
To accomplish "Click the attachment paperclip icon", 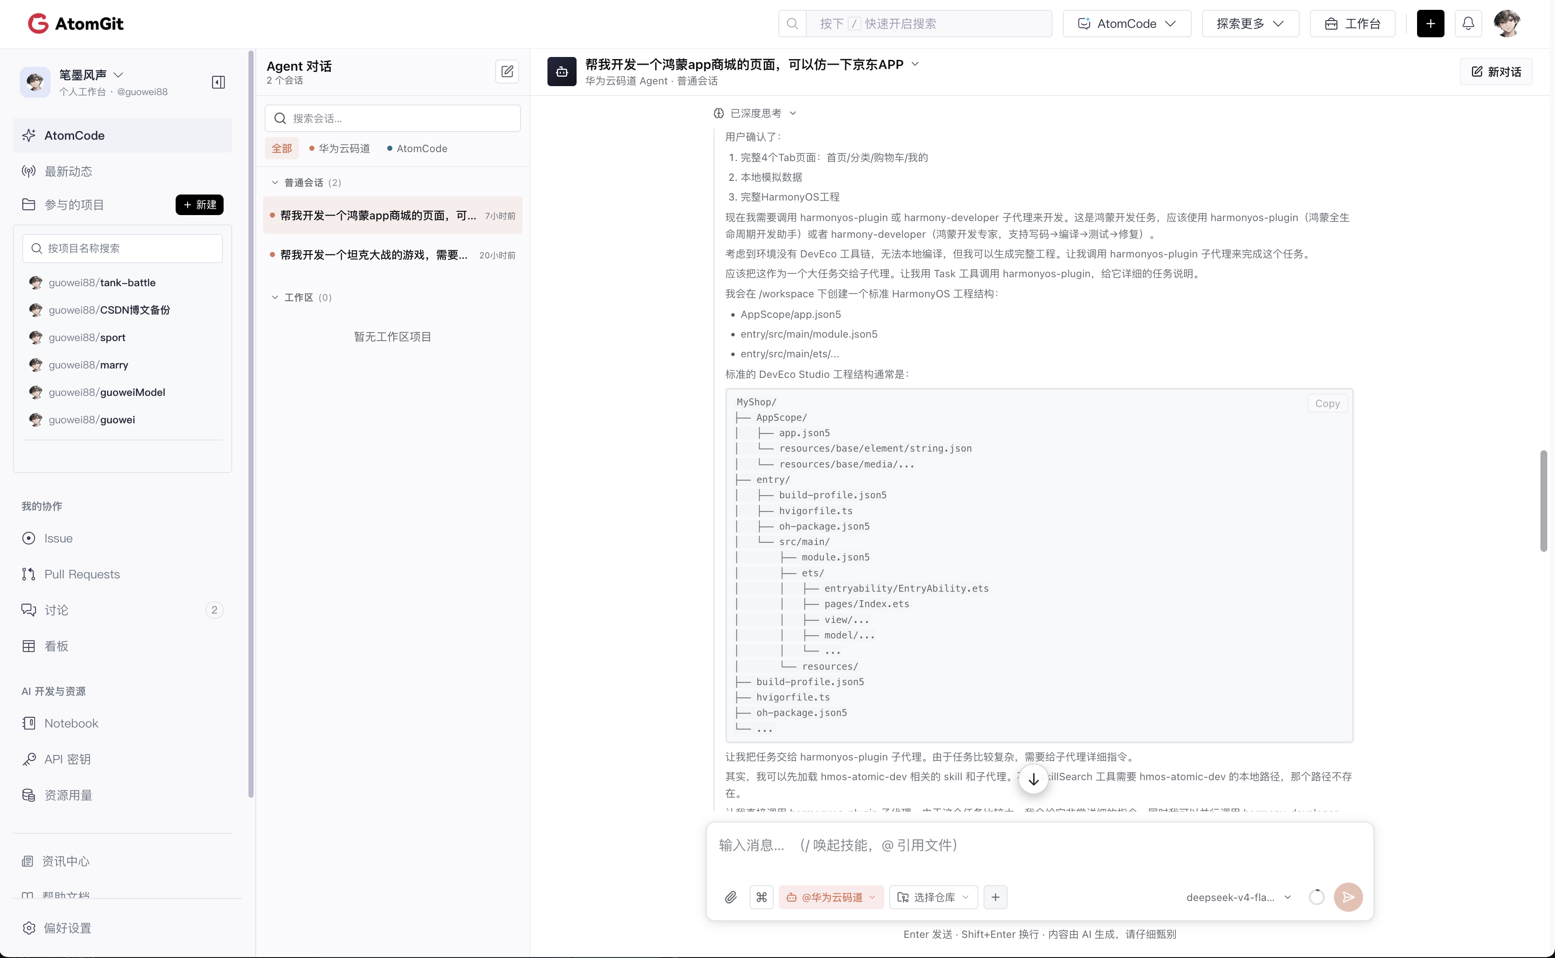I will [x=731, y=897].
